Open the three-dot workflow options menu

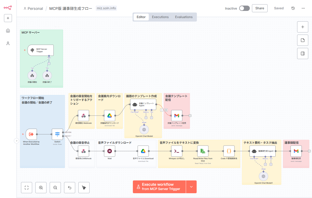coord(303,8)
